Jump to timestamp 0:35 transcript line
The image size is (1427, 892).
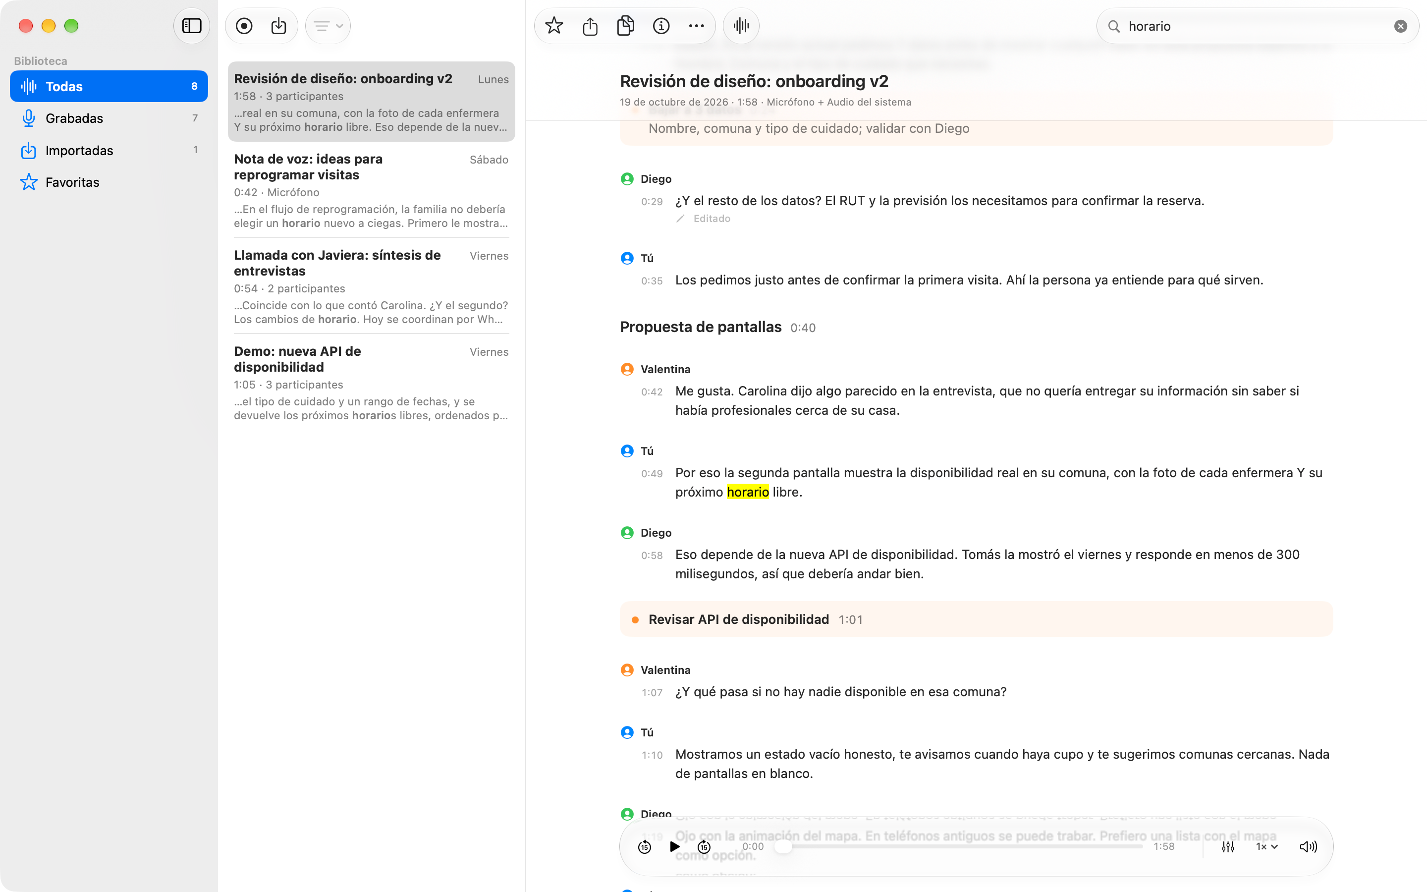click(x=652, y=281)
